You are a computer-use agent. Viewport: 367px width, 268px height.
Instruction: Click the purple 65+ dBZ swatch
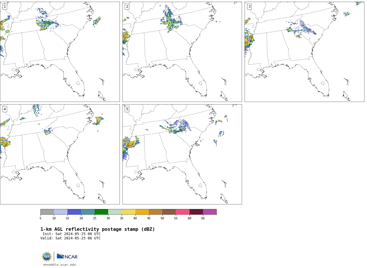210,212
